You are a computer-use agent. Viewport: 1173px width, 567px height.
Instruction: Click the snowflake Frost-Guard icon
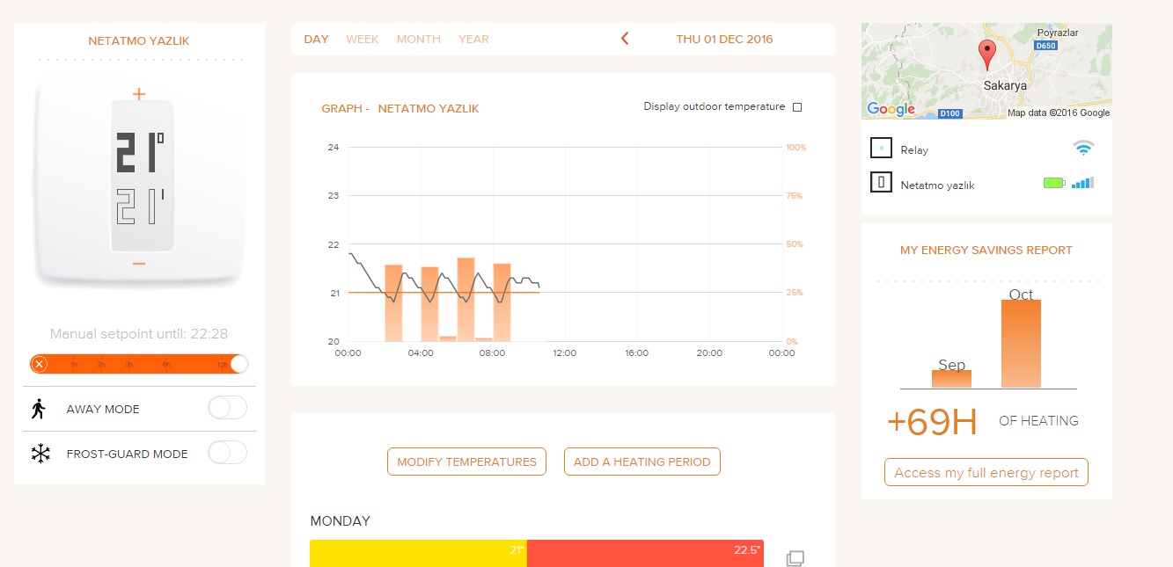40,454
